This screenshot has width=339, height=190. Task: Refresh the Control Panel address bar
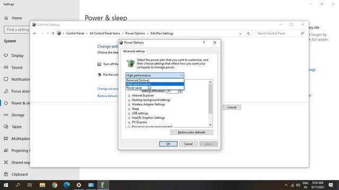pos(248,34)
